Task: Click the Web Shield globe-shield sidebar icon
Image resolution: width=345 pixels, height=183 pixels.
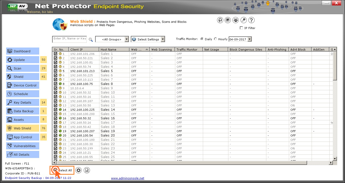Action: [x=10, y=128]
